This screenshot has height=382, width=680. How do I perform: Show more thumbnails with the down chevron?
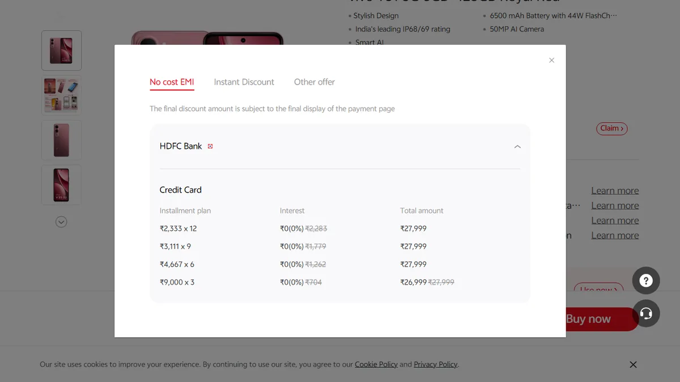pyautogui.click(x=61, y=222)
